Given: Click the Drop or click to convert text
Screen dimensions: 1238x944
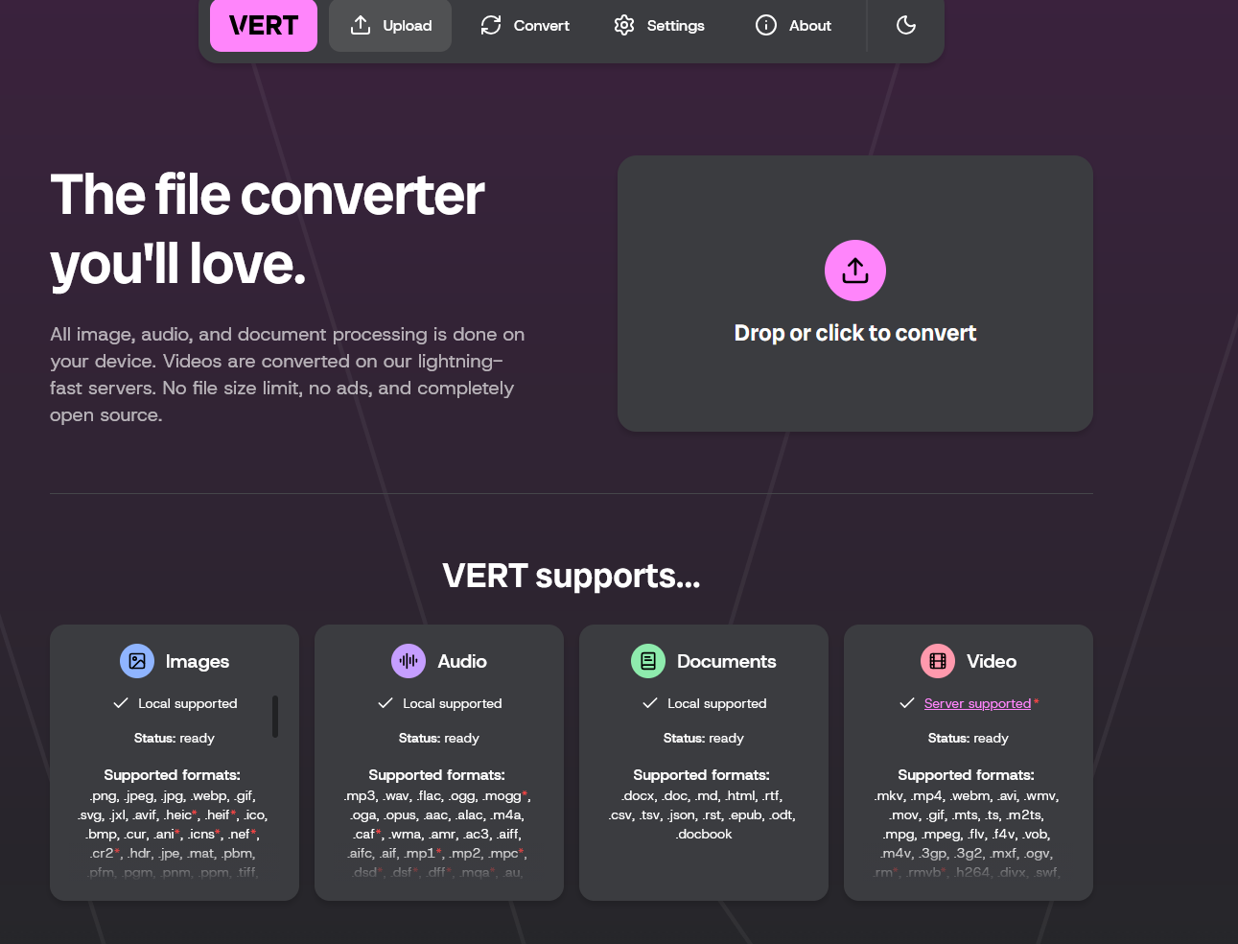Looking at the screenshot, I should (x=854, y=333).
